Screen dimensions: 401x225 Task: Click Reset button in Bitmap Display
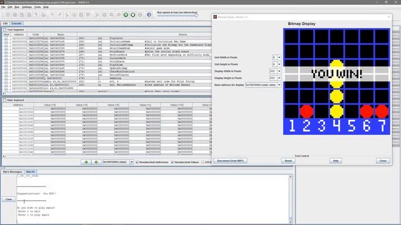point(288,161)
